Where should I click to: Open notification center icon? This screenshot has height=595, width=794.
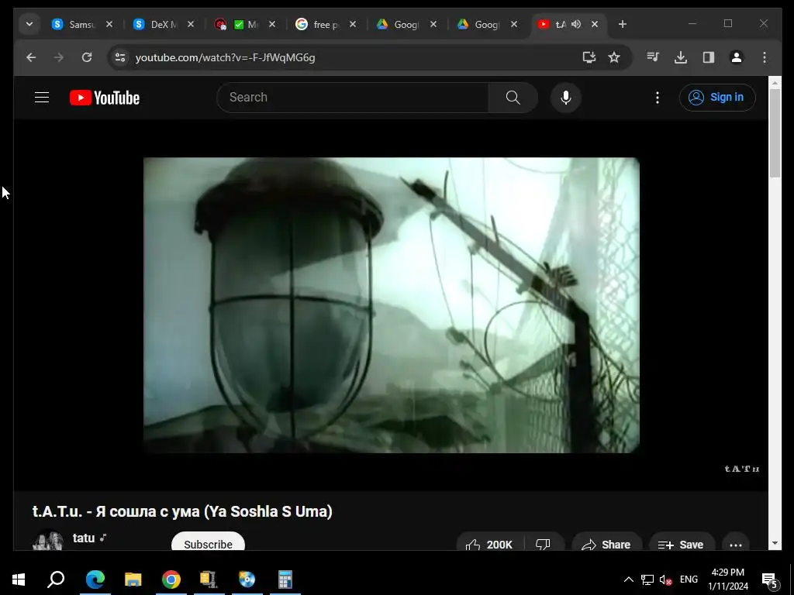tap(770, 580)
